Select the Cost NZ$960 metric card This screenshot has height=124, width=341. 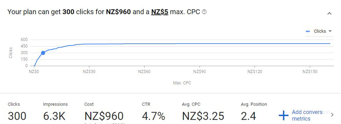click(104, 112)
